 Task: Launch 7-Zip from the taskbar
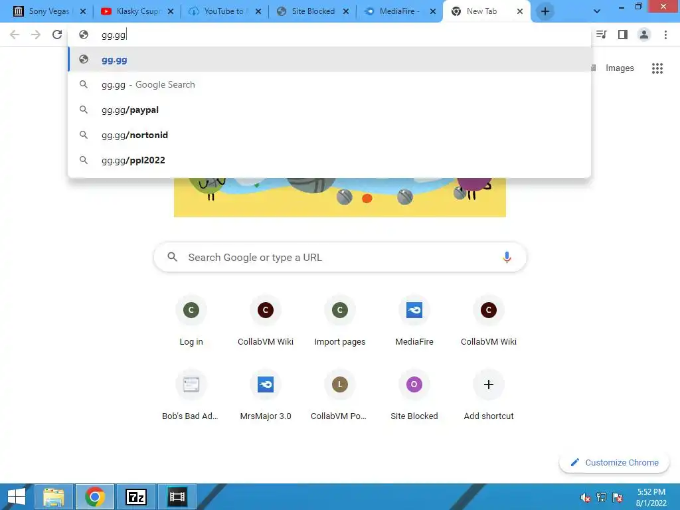[135, 497]
